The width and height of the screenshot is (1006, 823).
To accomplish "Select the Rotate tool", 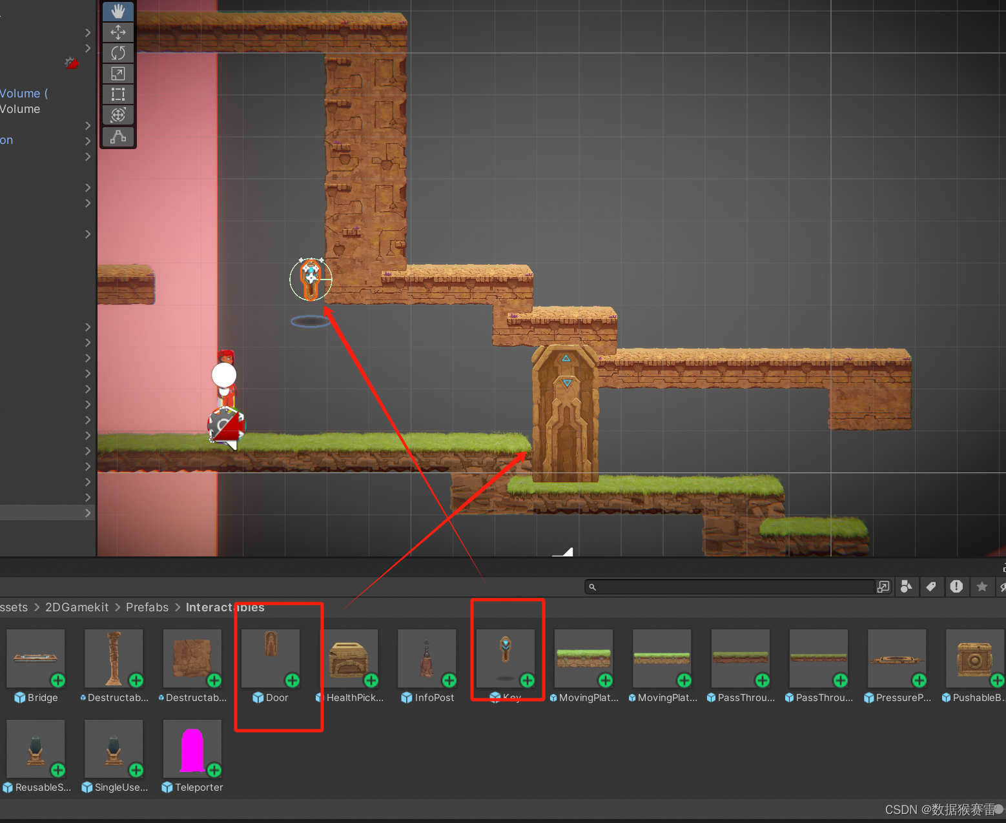I will point(118,53).
